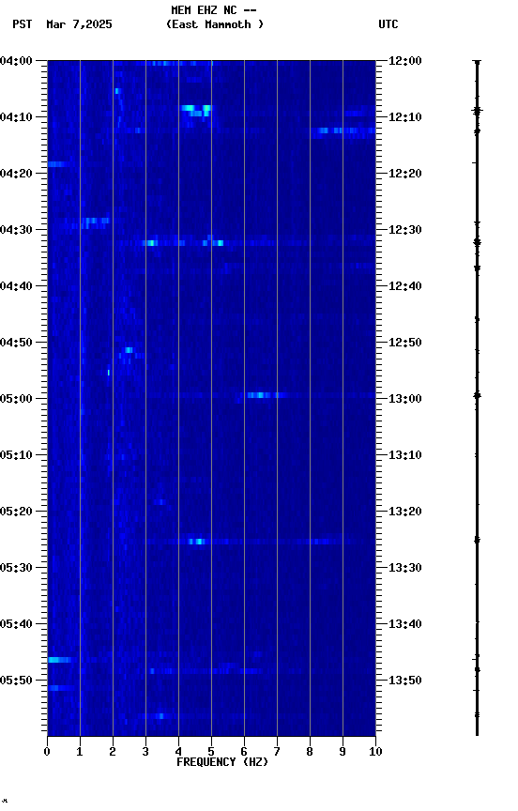This screenshot has width=518, height=811.
Task: Click the UTC time label '13:40'
Action: [x=405, y=624]
